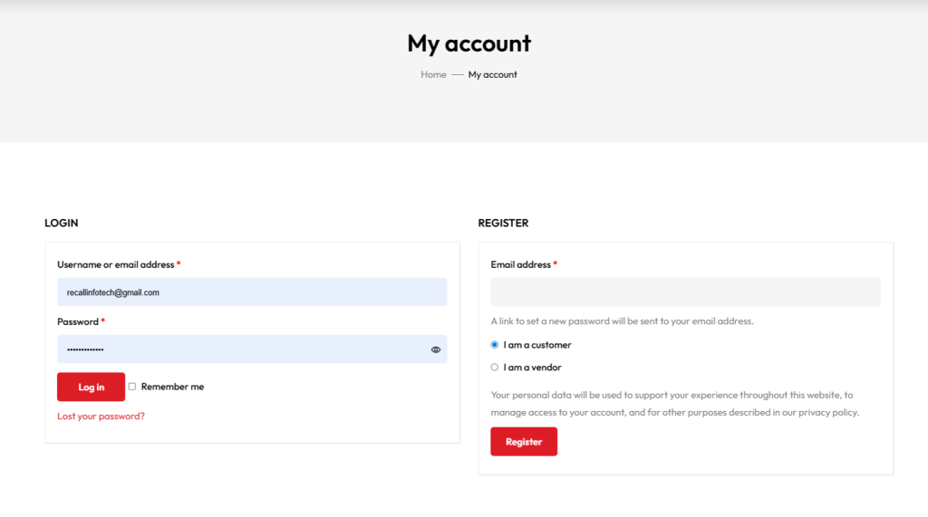Screen dimensions: 928x517
Task: Focus the Register Email address field
Action: [685, 292]
